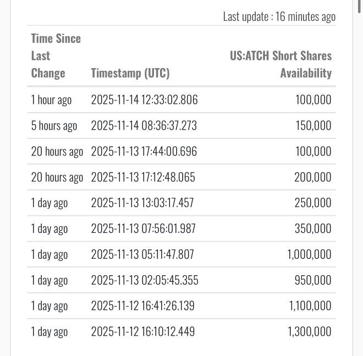
Task: Click timestamp 2025-11-13 07:56:01.987
Action: 143,229
